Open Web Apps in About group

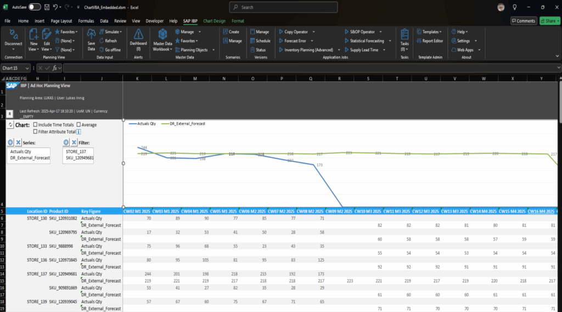click(465, 50)
